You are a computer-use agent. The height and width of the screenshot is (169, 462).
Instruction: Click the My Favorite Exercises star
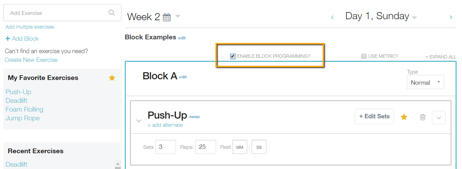click(112, 78)
